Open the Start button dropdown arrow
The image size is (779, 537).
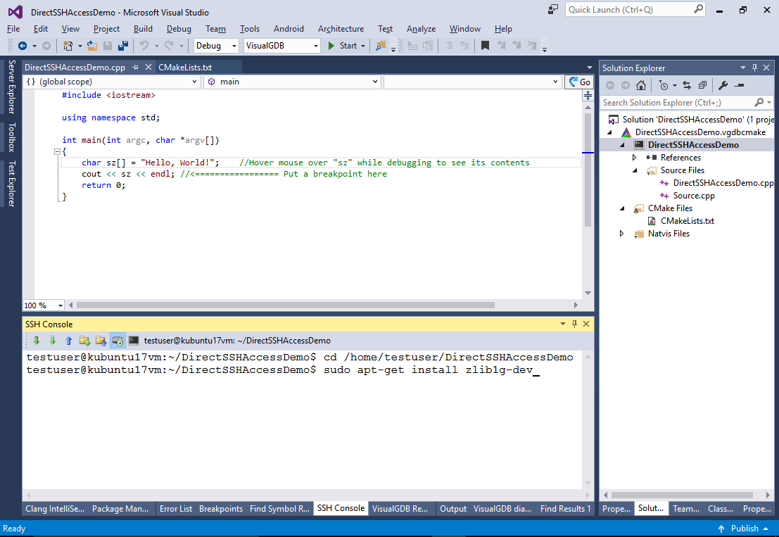click(x=363, y=46)
